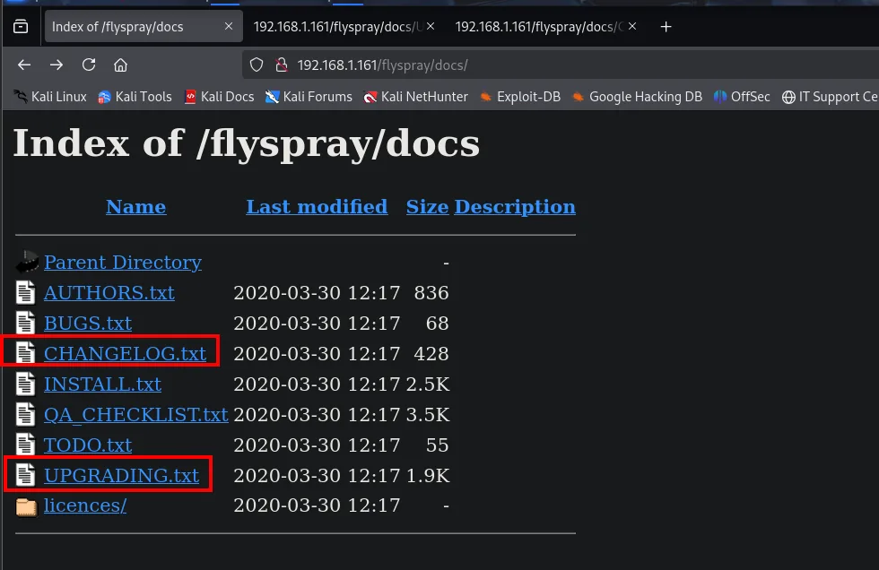879x570 pixels.
Task: Click the file icon beside BUGS.txt
Action: point(26,323)
